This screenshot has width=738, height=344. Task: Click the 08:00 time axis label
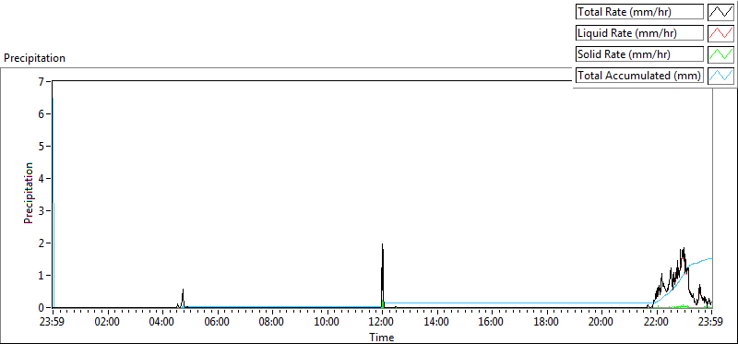click(x=272, y=323)
